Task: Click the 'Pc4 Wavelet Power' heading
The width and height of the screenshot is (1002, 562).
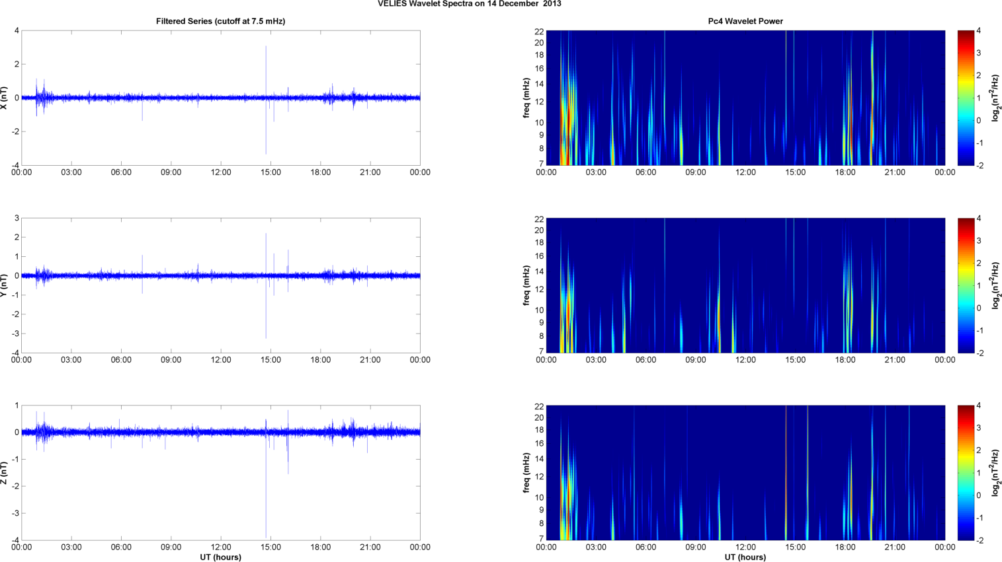Action: [745, 21]
